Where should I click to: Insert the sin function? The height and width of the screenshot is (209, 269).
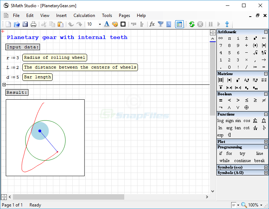tap(238, 121)
